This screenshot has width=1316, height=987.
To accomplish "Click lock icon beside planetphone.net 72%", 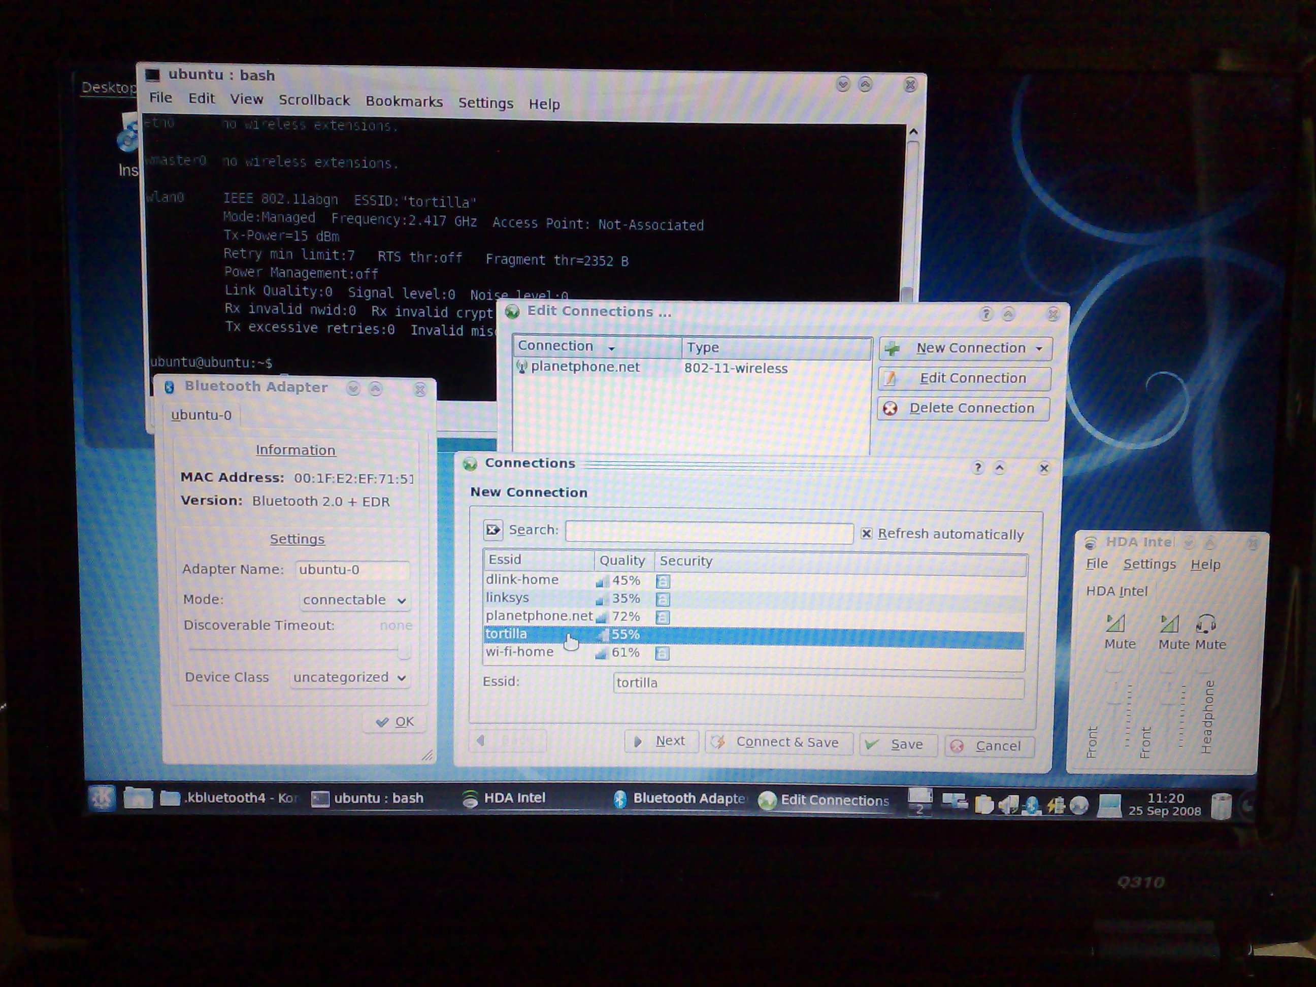I will (663, 617).
